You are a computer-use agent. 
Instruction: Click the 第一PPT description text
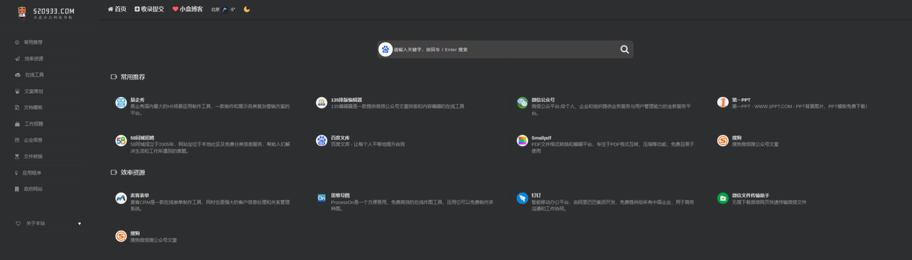[x=800, y=106]
